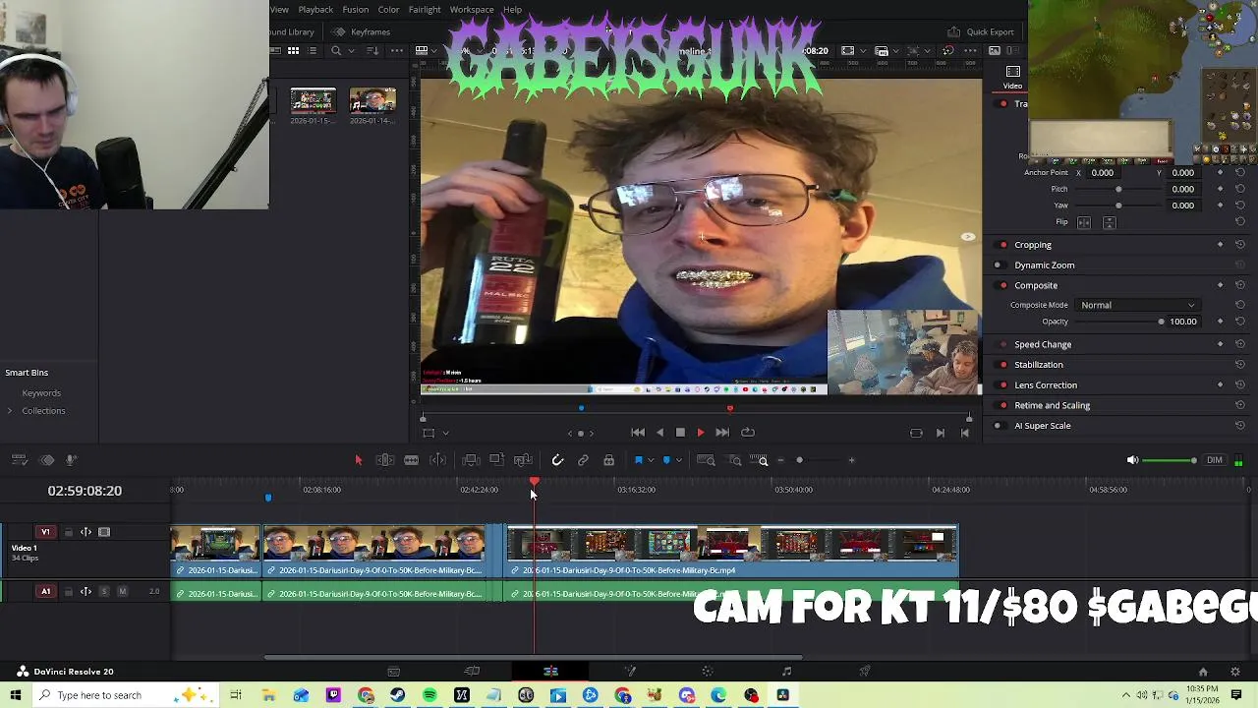The image size is (1258, 708).
Task: Jump to last frame in viewer
Action: click(x=722, y=433)
